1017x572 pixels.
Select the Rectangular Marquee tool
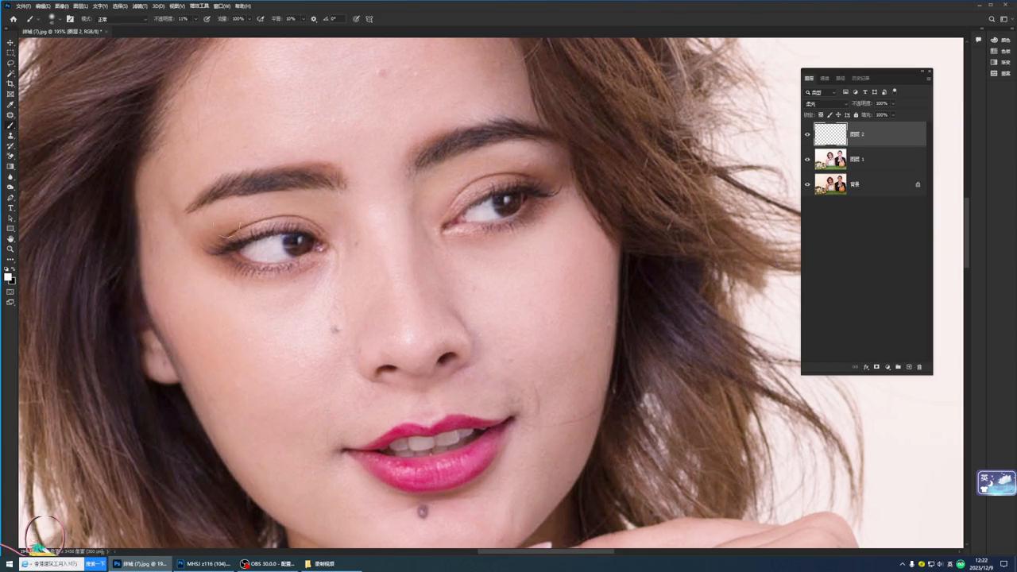pos(10,53)
